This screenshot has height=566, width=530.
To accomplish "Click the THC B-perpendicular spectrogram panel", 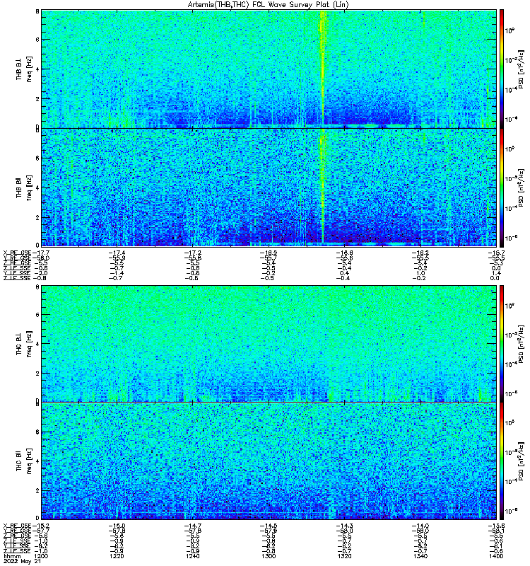I will [269, 344].
